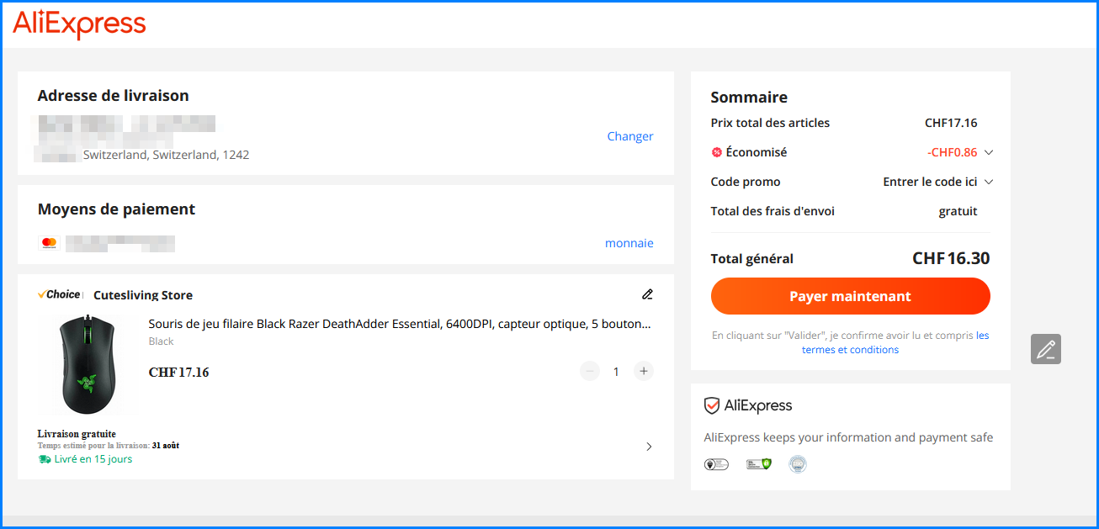Click Changer to edit delivery address
1099x529 pixels.
click(630, 136)
